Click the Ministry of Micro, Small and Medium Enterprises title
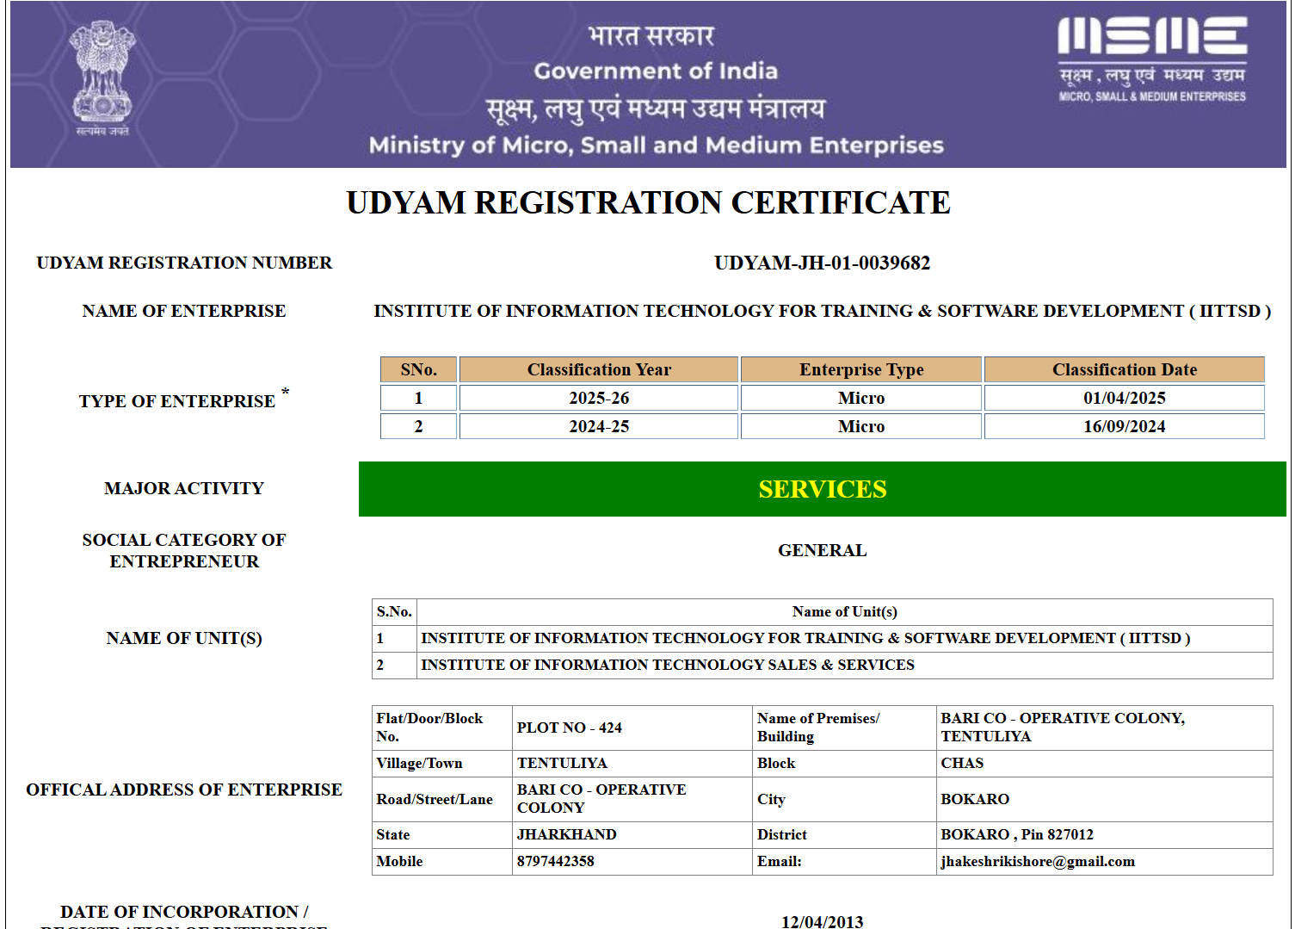This screenshot has width=1295, height=929. tap(656, 146)
